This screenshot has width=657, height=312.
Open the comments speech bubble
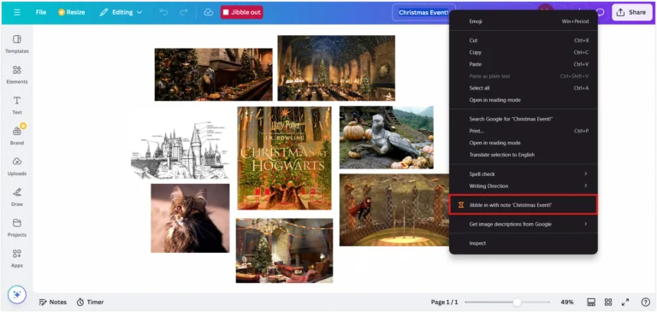pyautogui.click(x=600, y=12)
